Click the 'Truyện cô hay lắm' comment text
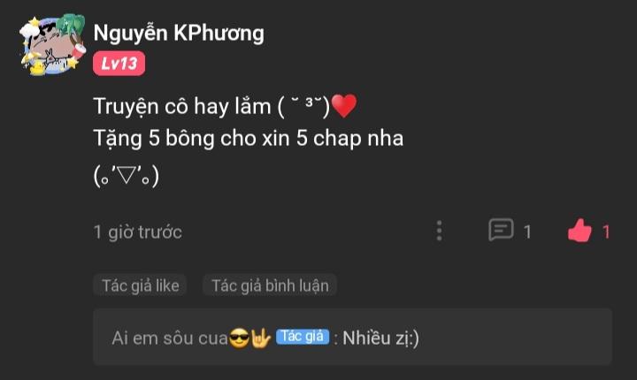637x380 pixels. click(x=182, y=106)
